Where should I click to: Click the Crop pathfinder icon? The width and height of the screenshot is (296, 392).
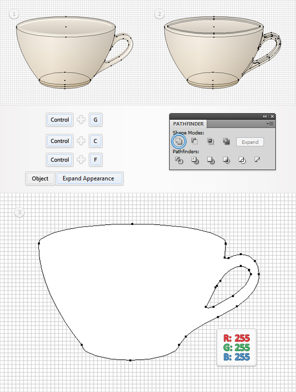pyautogui.click(x=226, y=160)
